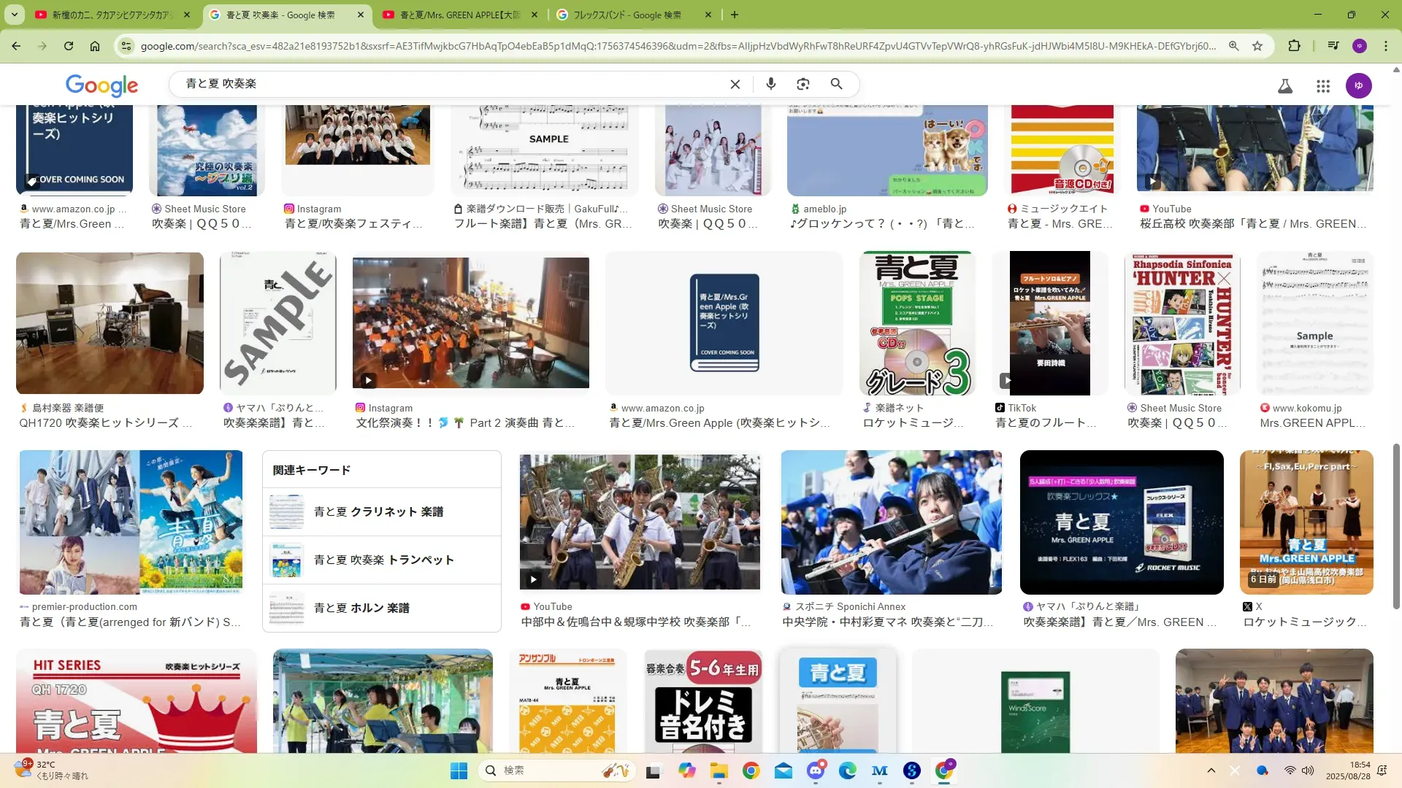Image resolution: width=1402 pixels, height=788 pixels.
Task: Open the Google apps grid
Action: [1323, 86]
